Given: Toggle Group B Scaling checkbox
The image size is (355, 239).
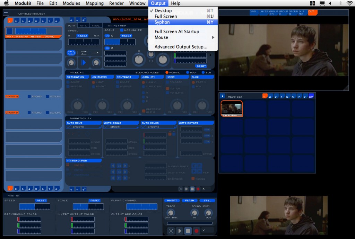Looking at the screenshot, I should 47,112.
